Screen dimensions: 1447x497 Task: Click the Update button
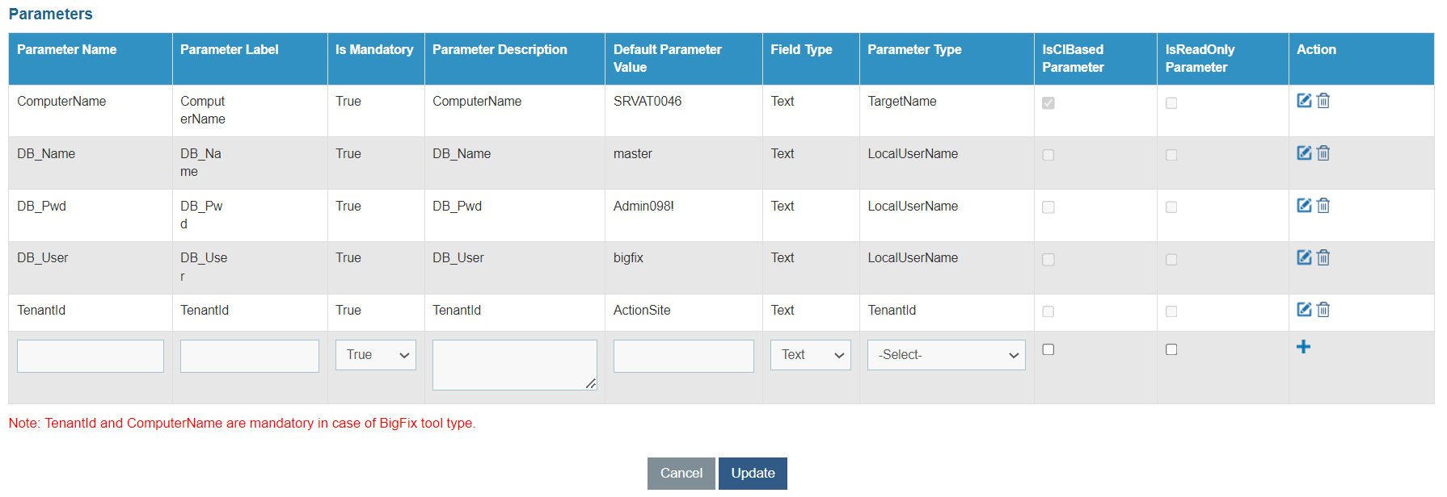tap(753, 474)
